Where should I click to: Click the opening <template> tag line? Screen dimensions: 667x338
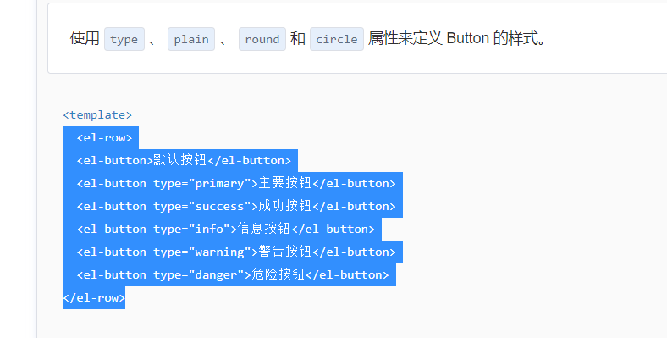point(97,115)
